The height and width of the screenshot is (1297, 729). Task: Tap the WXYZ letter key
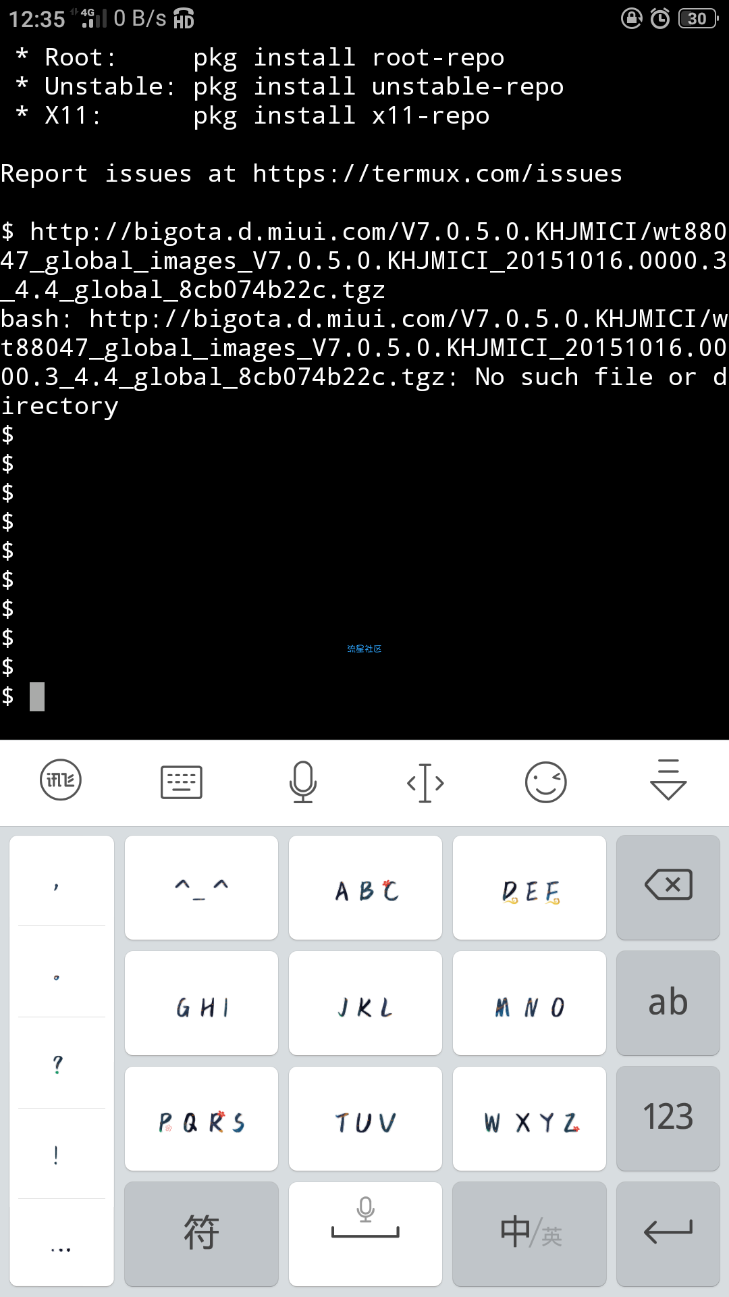[x=530, y=1118]
